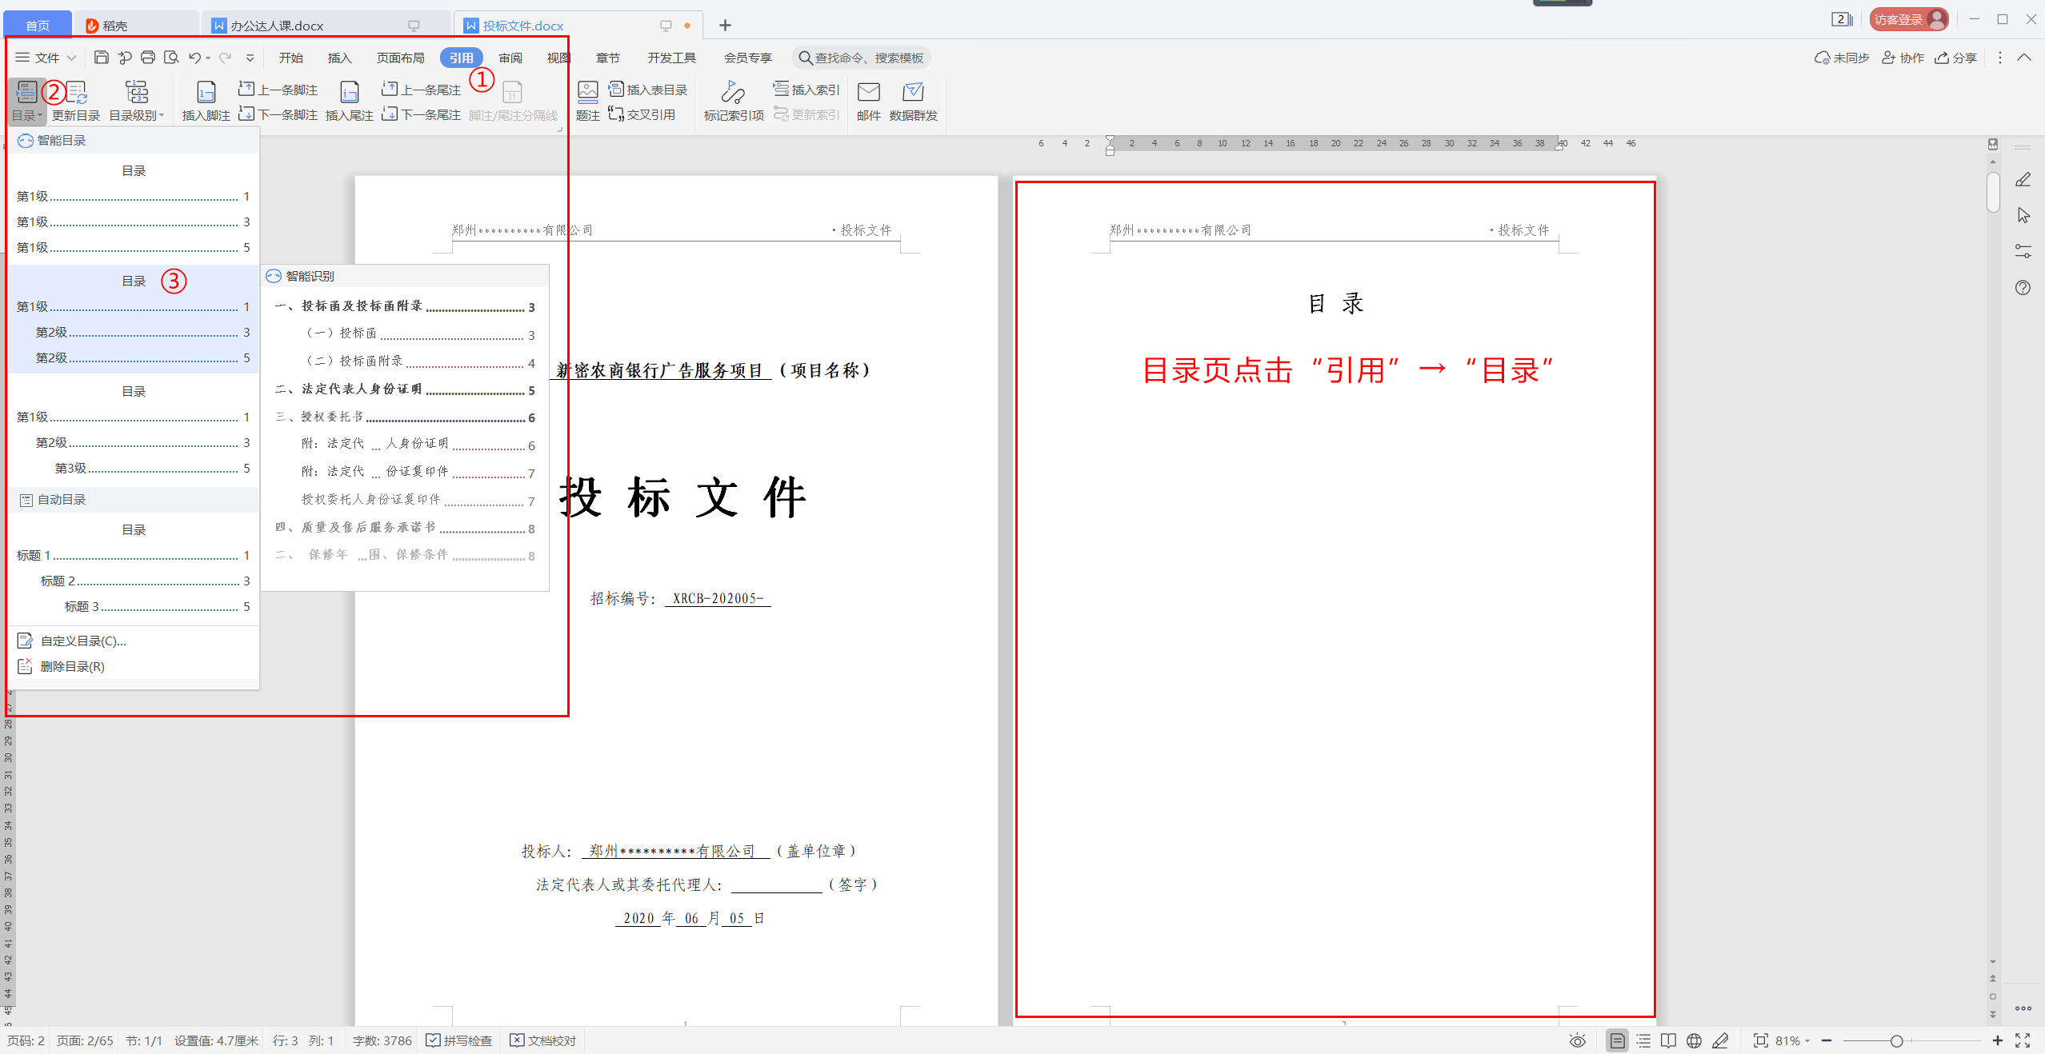Click the selection arrow icon in right sidebar
2045x1054 pixels.
(x=2023, y=216)
